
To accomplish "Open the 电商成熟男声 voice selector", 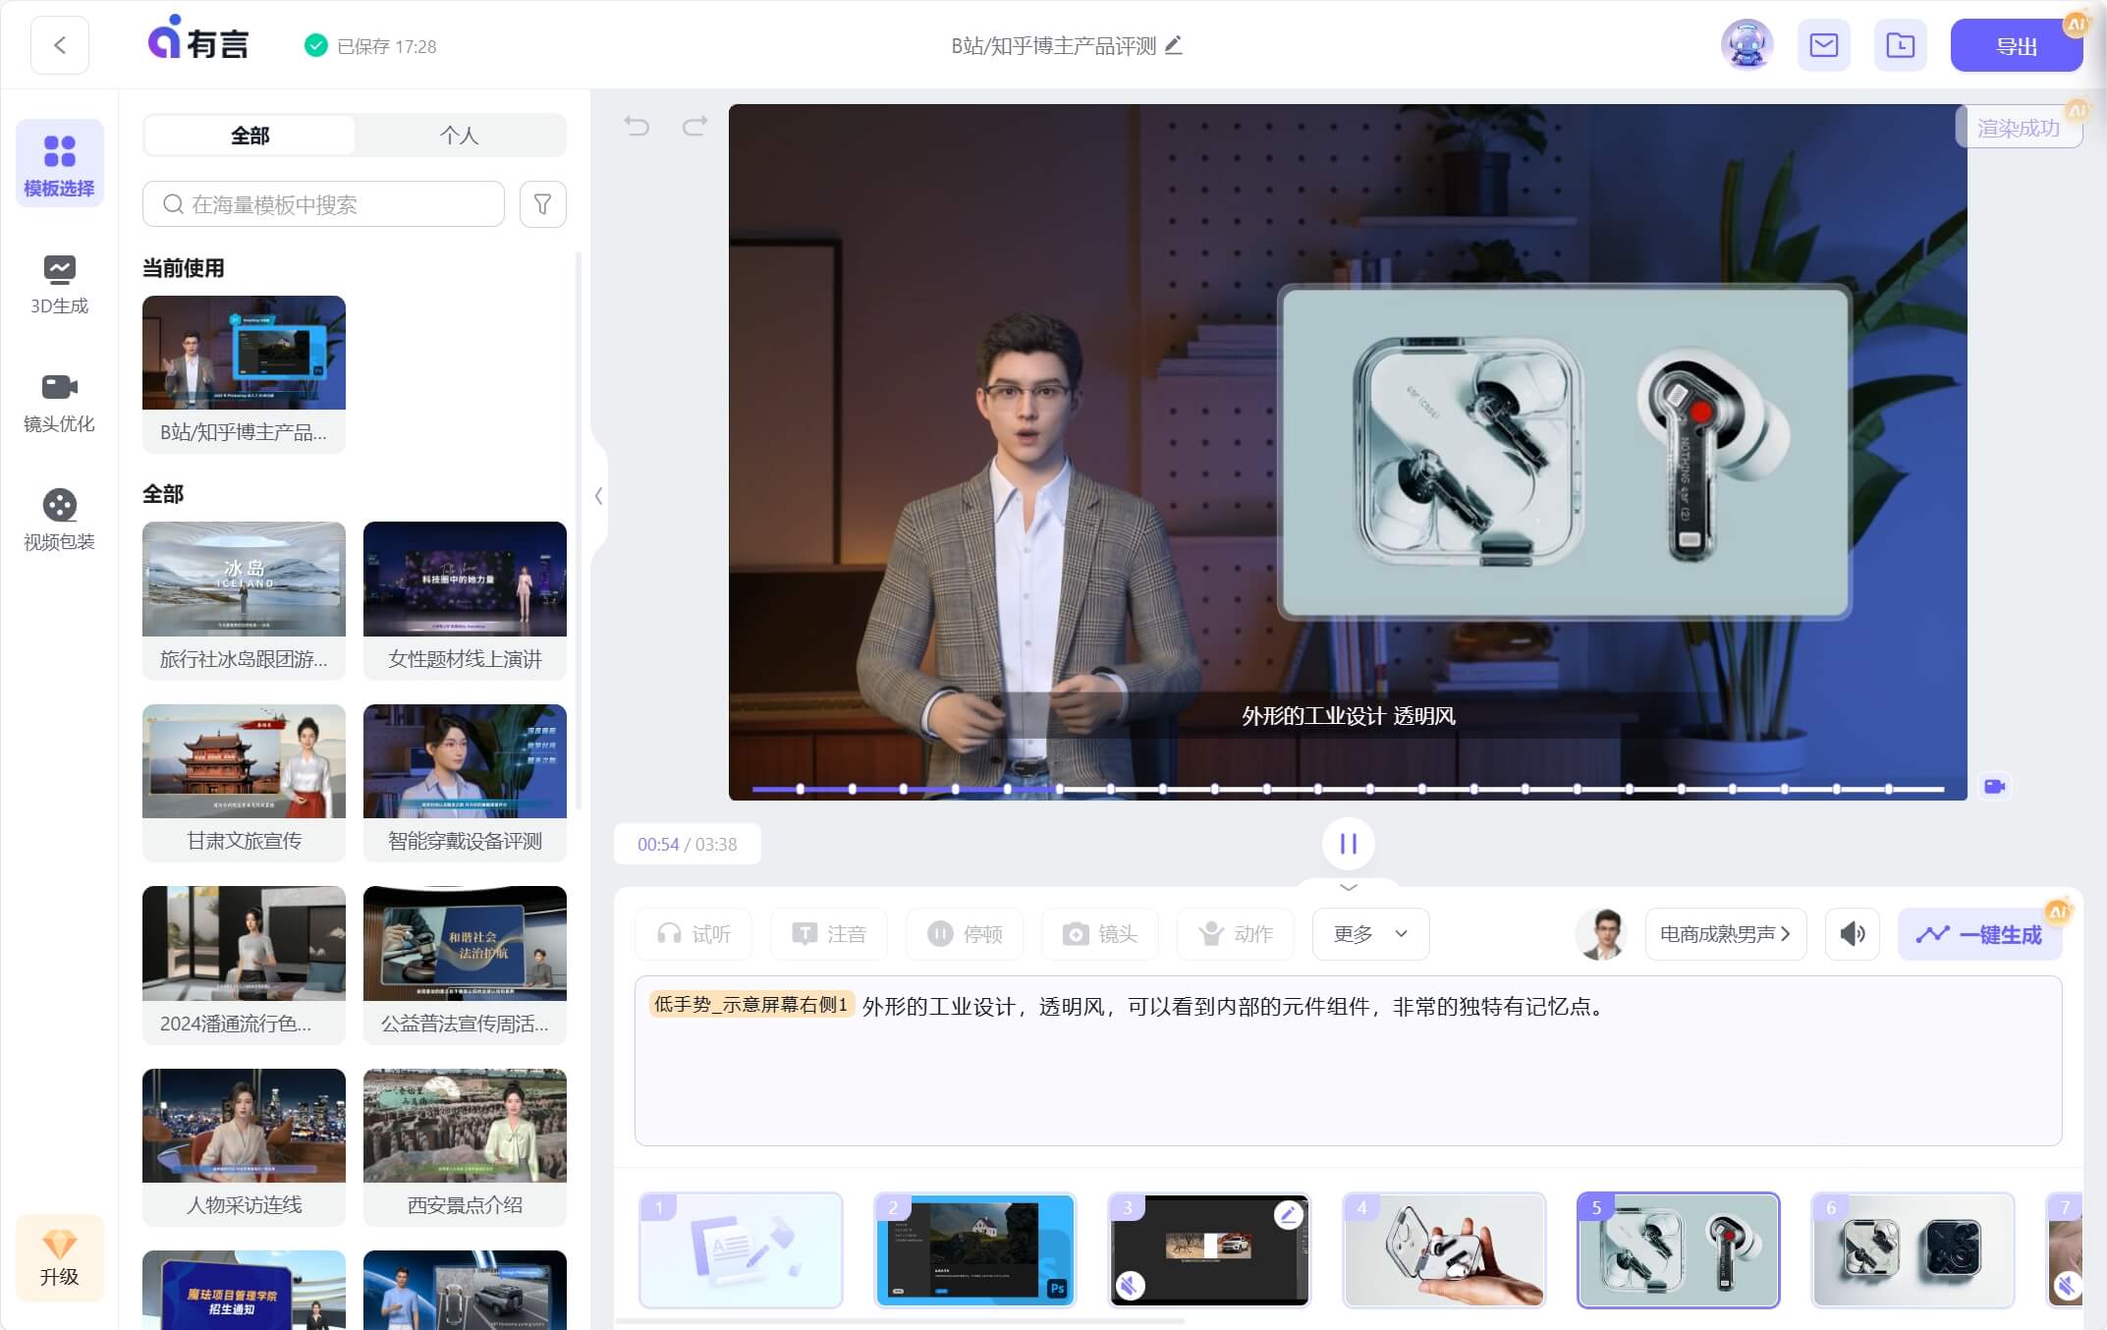I will [x=1725, y=933].
